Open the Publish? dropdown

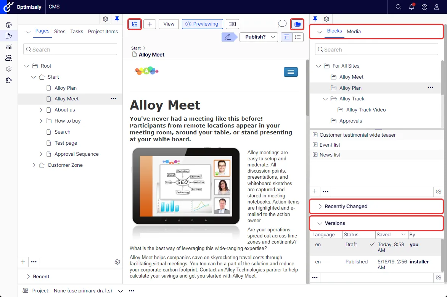pyautogui.click(x=259, y=37)
